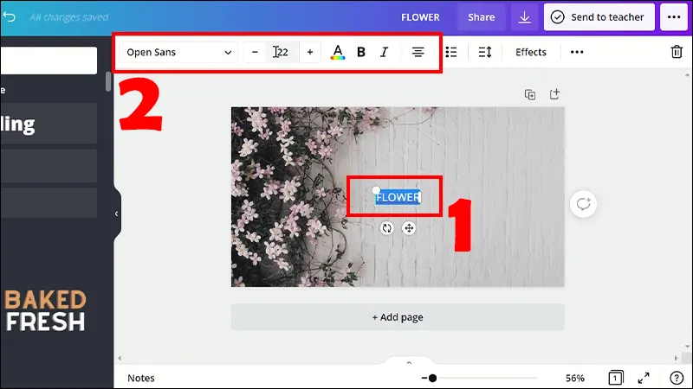Delete the selected element with trash icon
This screenshot has height=389, width=693.
677,52
